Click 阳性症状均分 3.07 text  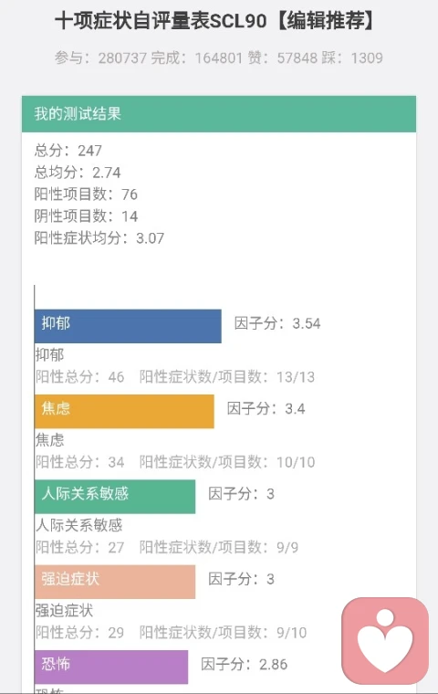click(99, 238)
